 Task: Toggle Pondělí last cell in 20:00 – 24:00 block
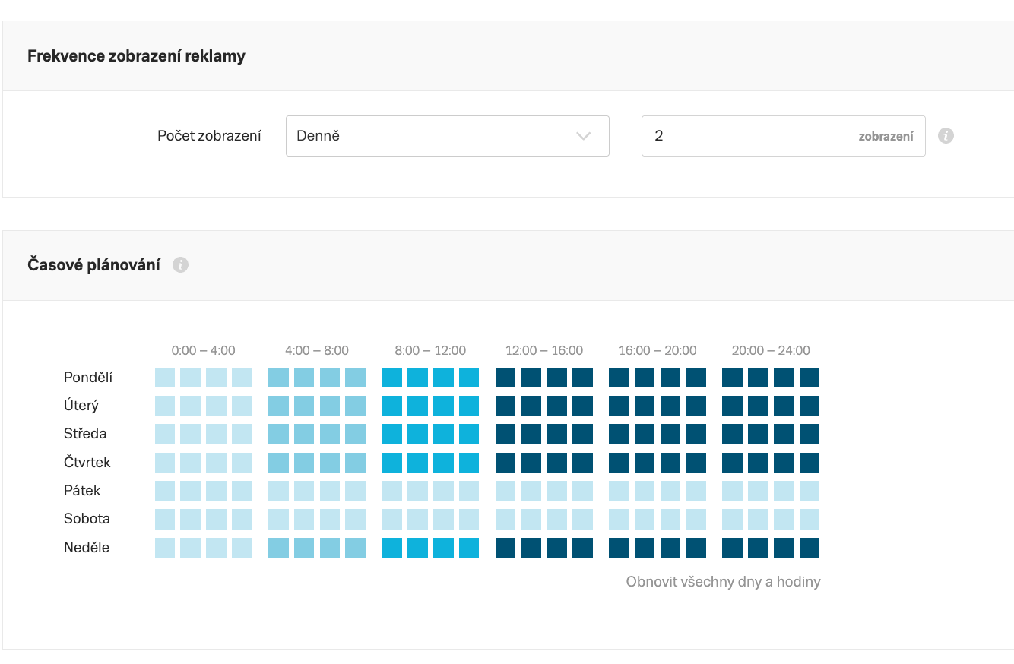tap(810, 378)
